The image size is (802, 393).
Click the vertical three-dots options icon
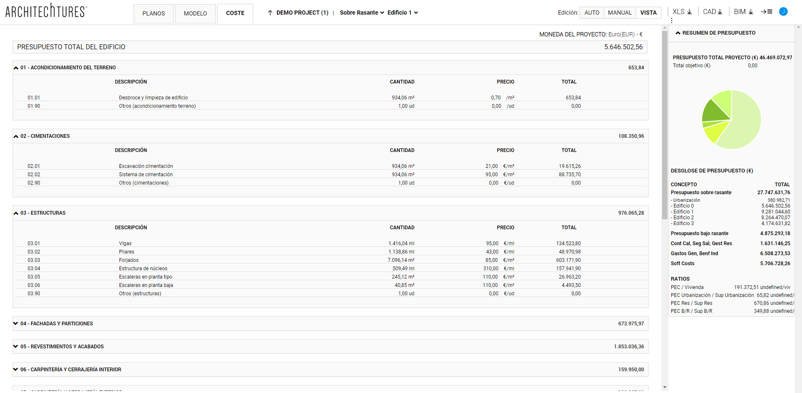click(672, 20)
